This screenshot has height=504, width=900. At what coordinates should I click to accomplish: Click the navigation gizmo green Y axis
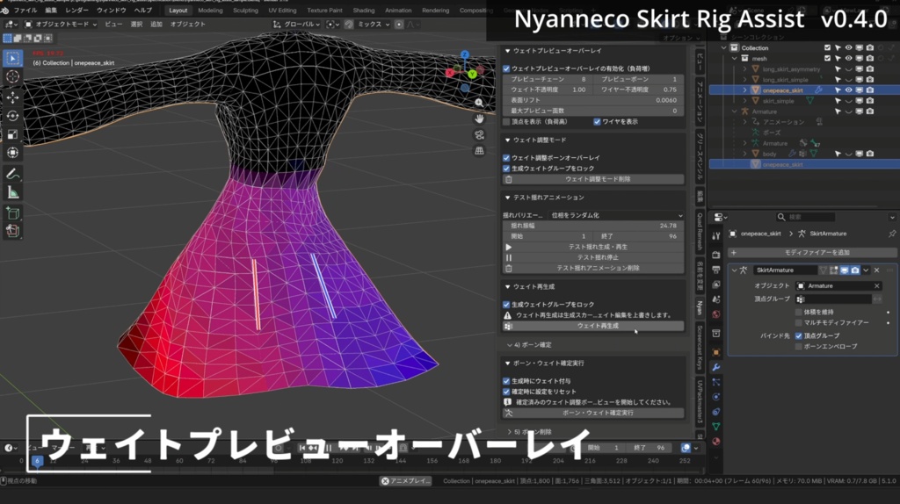pos(472,75)
